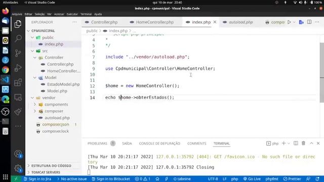Open new terminal profile dropdown
The image size is (324, 182).
[289, 144]
